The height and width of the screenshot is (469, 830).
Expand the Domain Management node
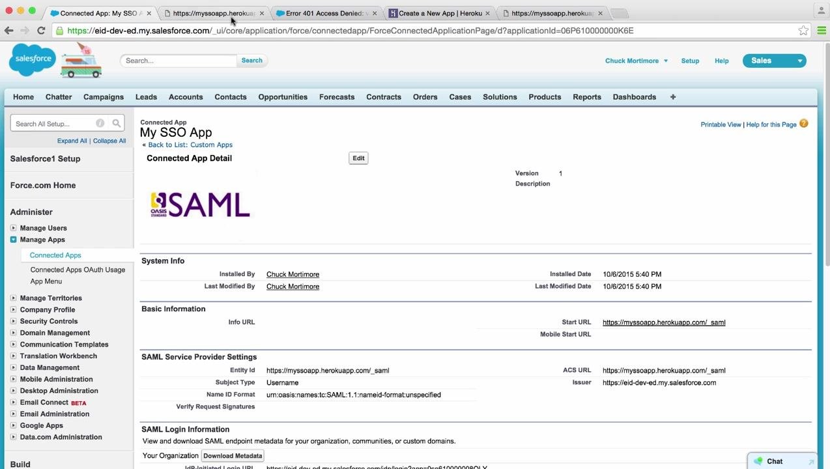coord(13,333)
